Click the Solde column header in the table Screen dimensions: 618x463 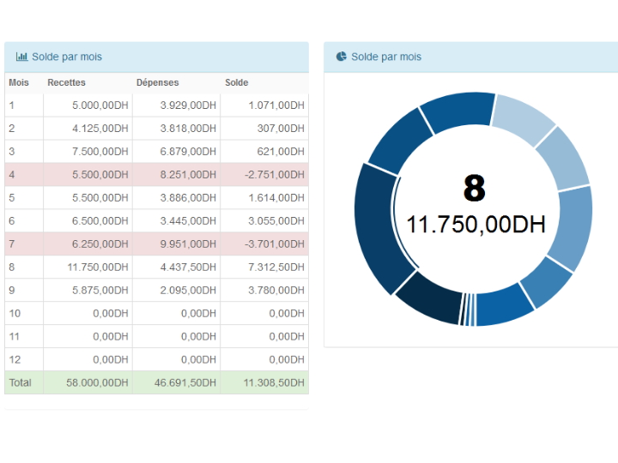tap(236, 83)
